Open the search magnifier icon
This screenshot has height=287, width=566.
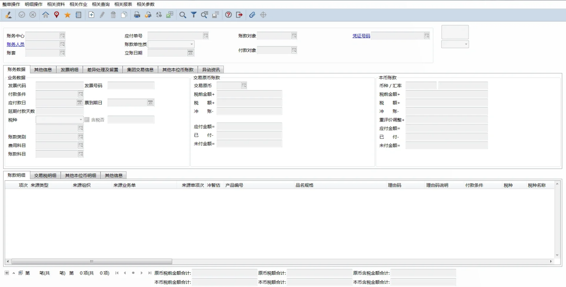click(x=182, y=15)
